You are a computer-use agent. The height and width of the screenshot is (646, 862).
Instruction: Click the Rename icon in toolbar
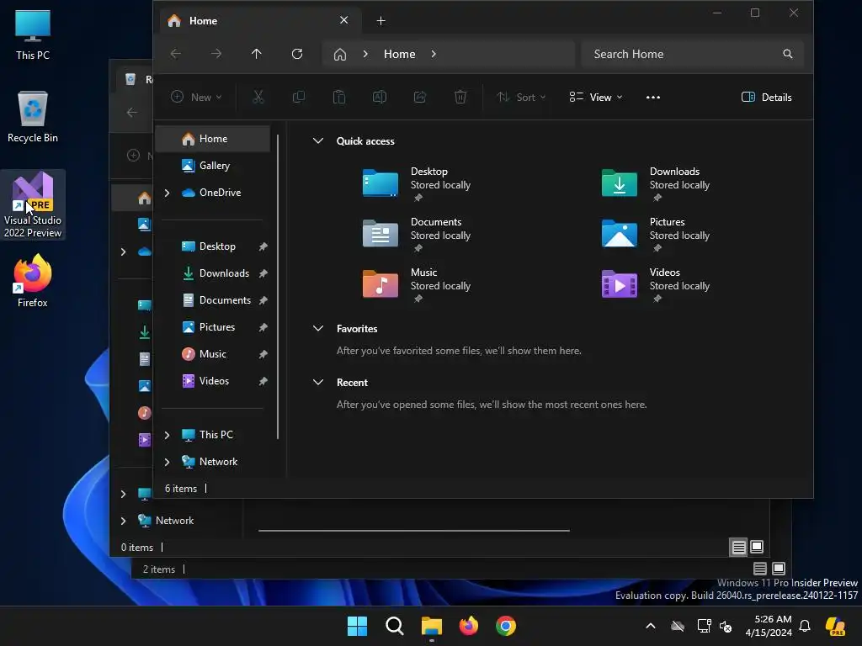tap(380, 98)
